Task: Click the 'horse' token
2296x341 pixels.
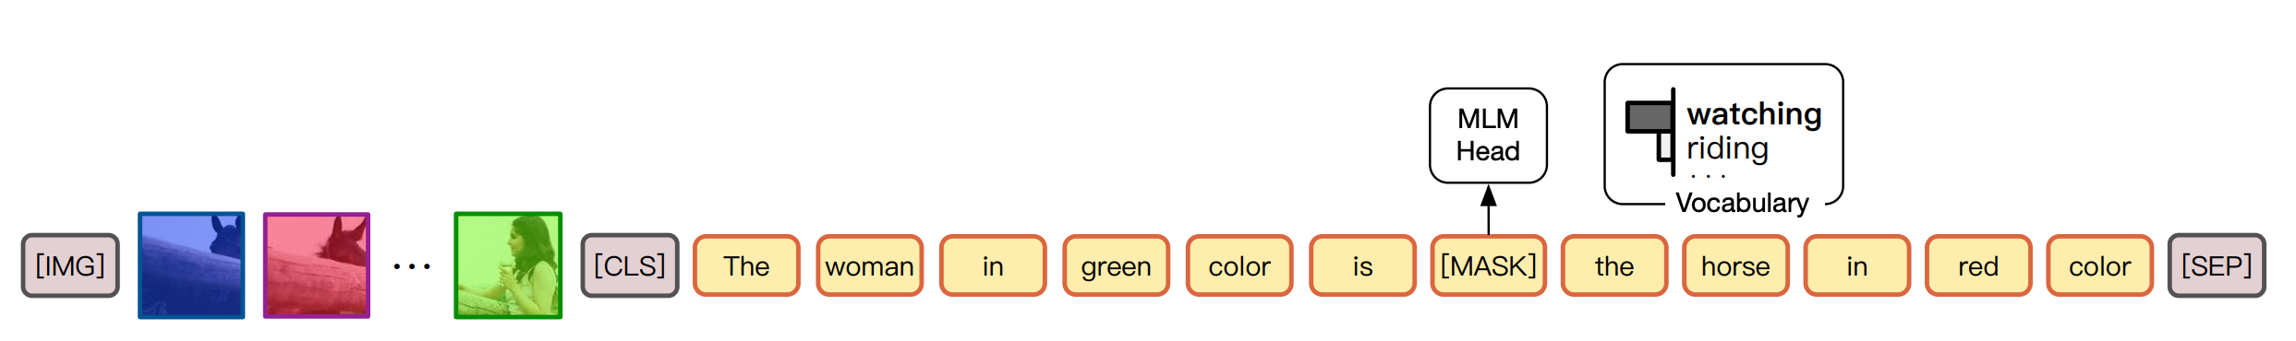Action: 1735,265
